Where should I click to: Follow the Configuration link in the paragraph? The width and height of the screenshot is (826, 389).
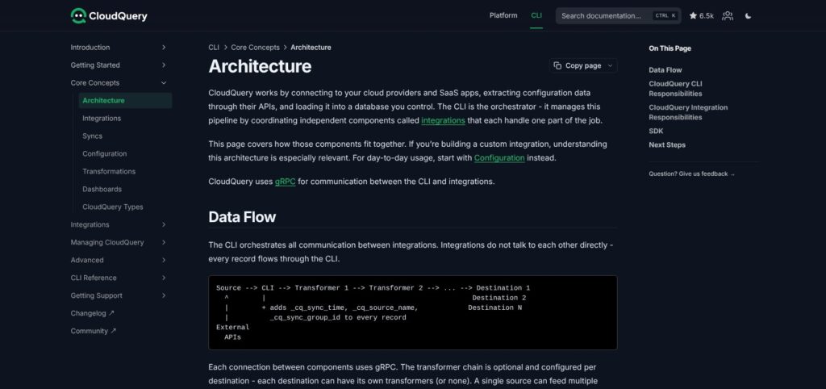499,157
